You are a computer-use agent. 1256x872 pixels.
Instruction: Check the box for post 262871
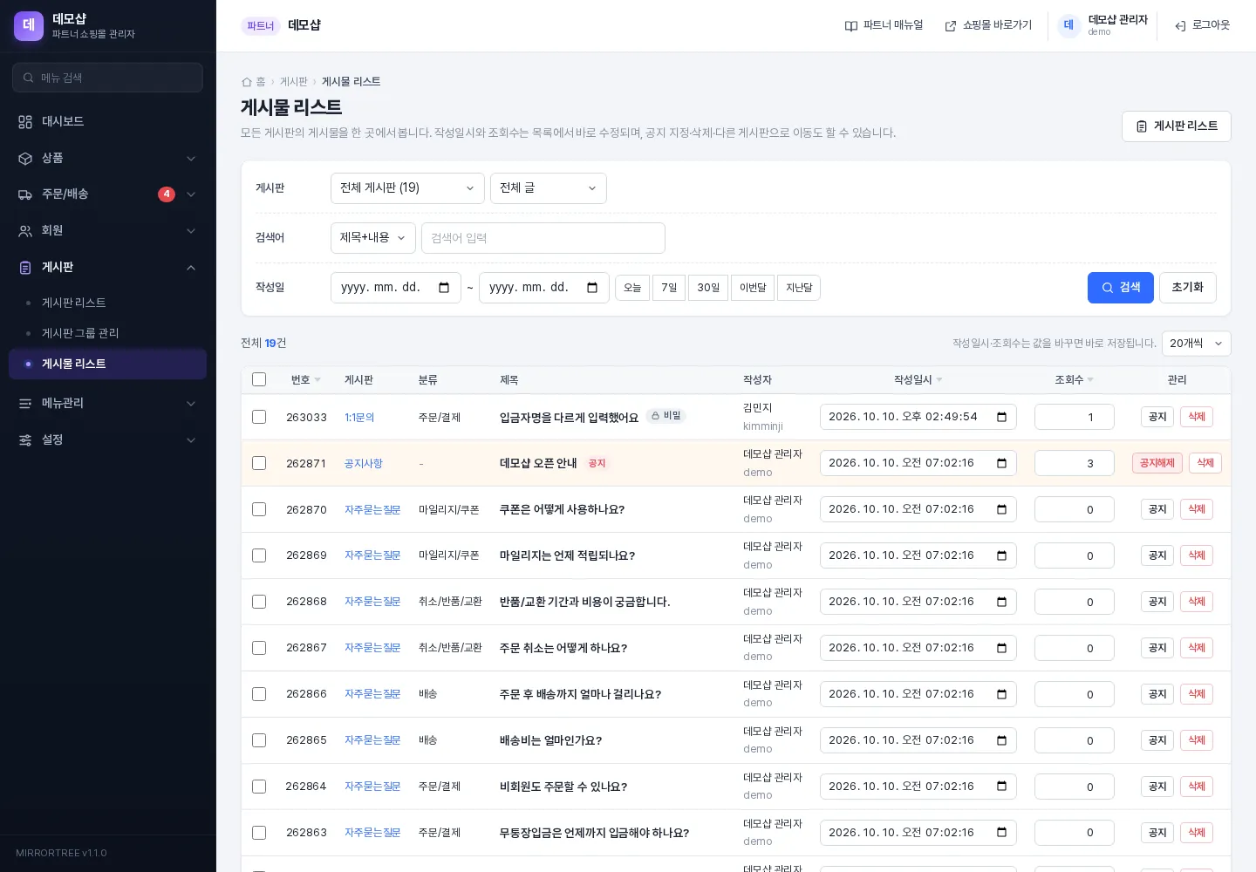tap(259, 463)
